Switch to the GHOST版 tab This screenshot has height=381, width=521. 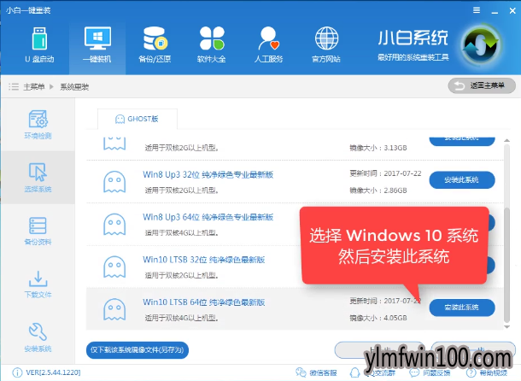tap(137, 119)
